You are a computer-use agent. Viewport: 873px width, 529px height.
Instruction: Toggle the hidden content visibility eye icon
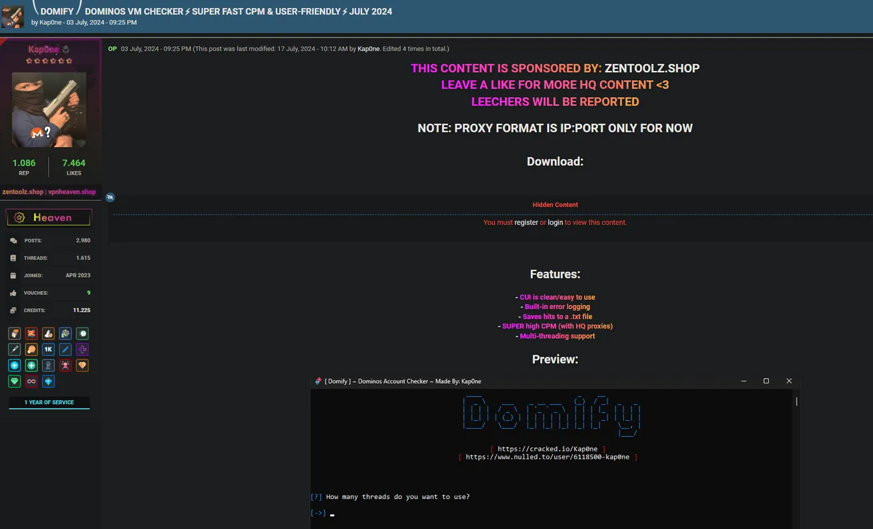pyautogui.click(x=110, y=197)
